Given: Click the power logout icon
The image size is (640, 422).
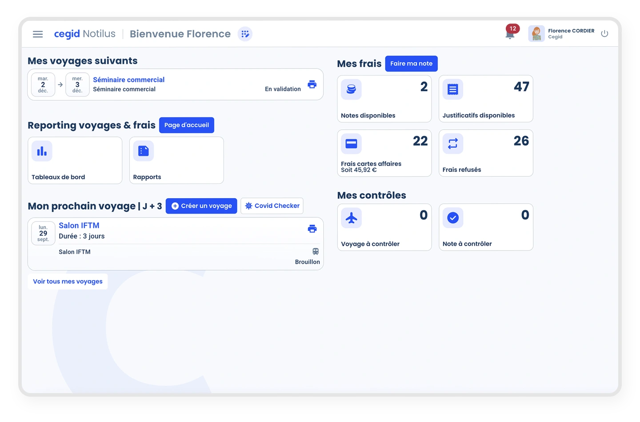Looking at the screenshot, I should 604,34.
